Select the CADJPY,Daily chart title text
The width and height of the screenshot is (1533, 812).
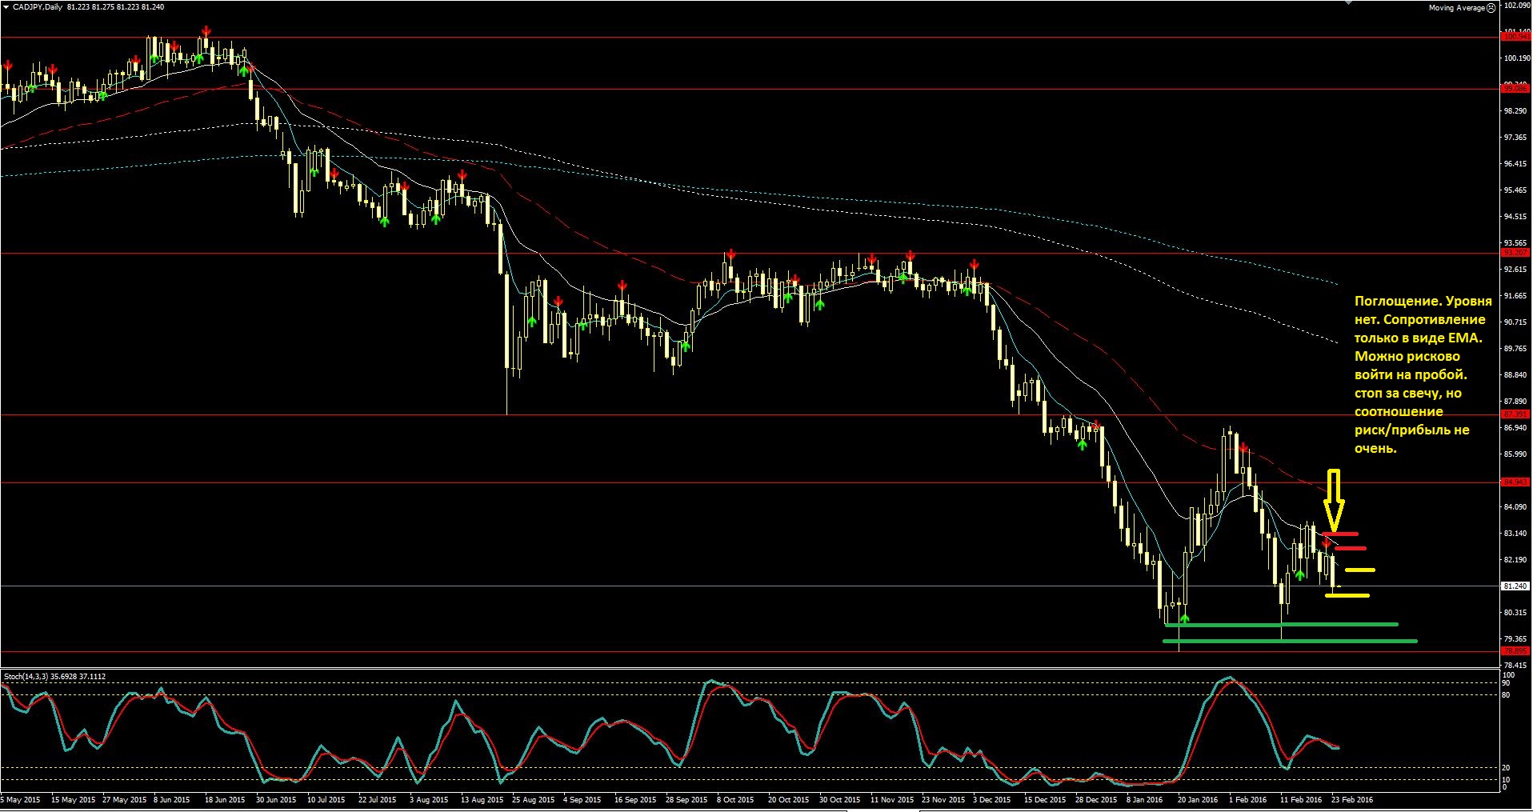click(x=38, y=7)
